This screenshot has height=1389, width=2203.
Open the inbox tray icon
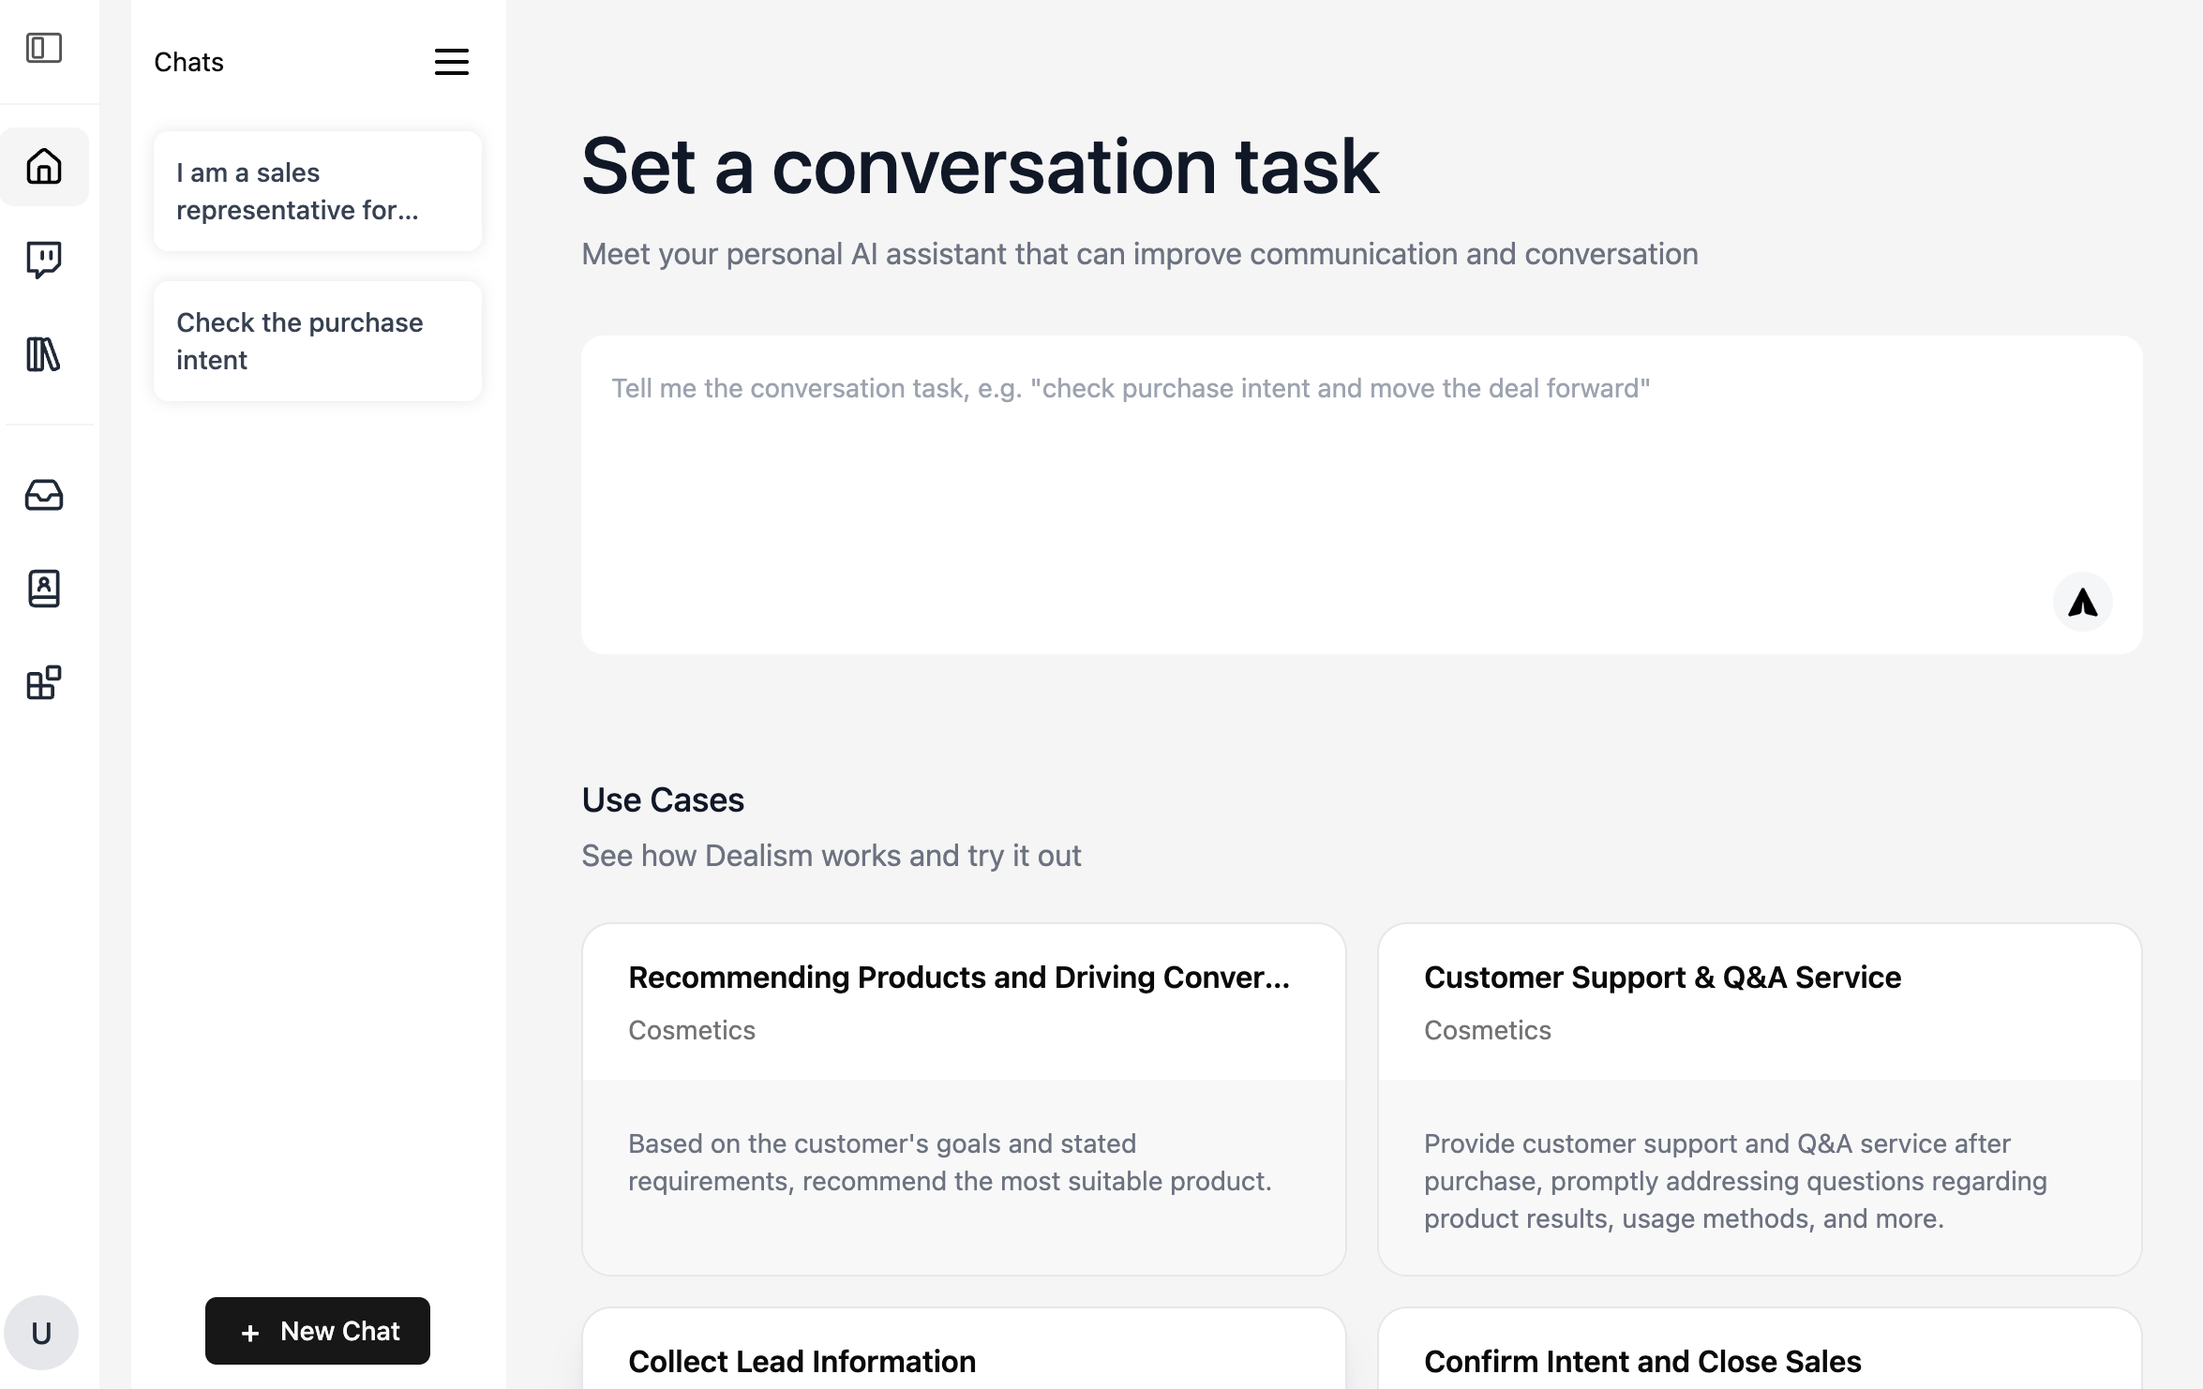(44, 495)
